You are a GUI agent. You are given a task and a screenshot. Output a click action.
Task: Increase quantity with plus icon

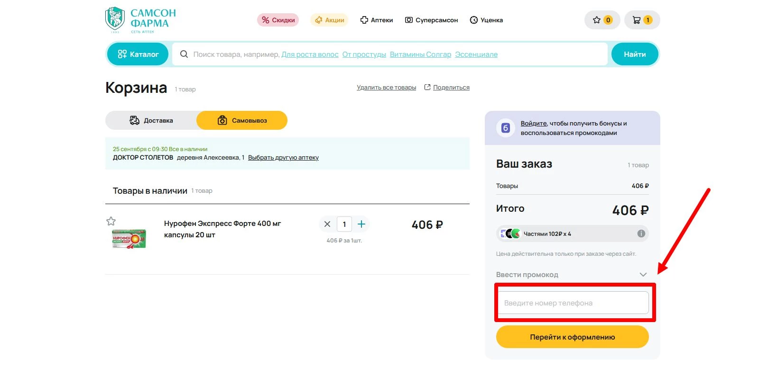(361, 224)
